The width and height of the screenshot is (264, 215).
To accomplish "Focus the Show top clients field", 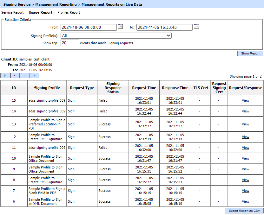I will point(69,43).
